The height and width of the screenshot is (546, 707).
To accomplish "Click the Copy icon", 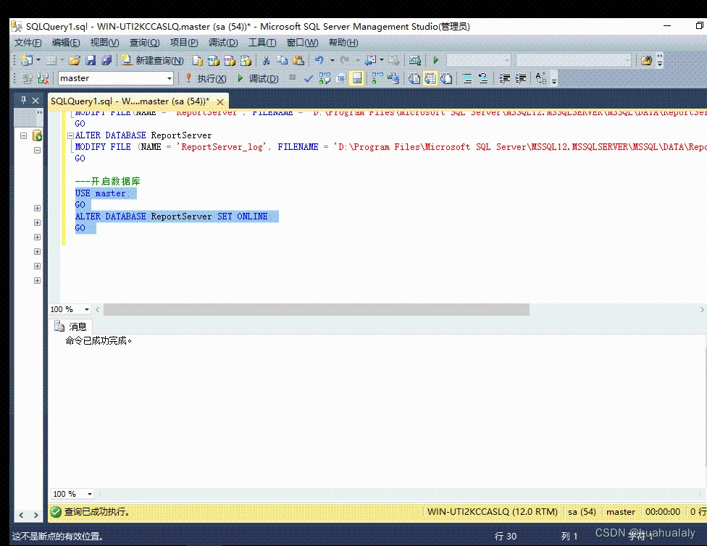I will point(283,60).
